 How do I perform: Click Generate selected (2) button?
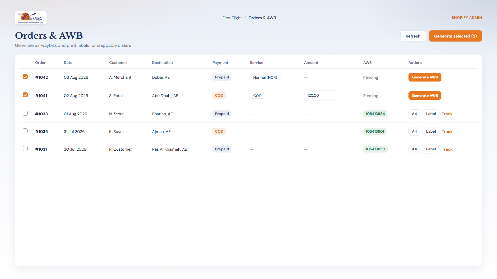pos(455,36)
